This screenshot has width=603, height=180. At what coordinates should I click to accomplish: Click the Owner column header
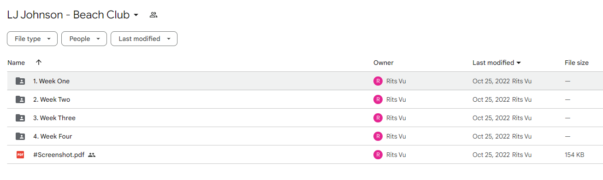click(x=384, y=63)
